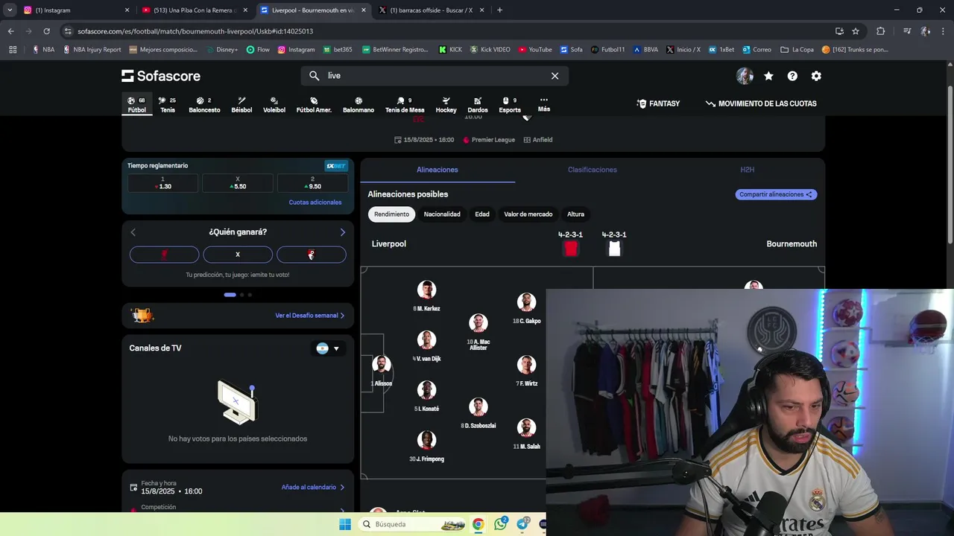Click Liverpool red kit icon

tap(571, 249)
